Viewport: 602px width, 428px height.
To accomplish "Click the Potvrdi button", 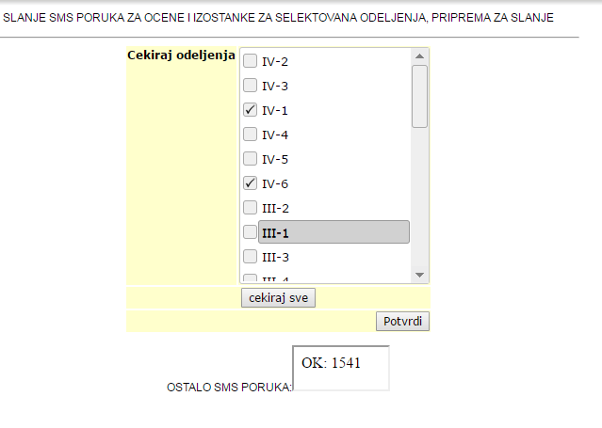I will pyautogui.click(x=403, y=322).
